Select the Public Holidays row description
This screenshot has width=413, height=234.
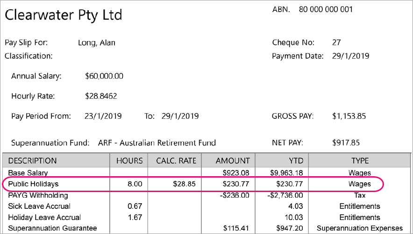tap(32, 184)
